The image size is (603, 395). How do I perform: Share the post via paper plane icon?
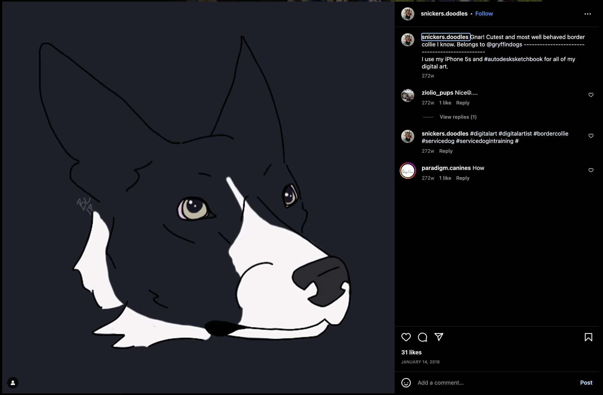pos(439,337)
